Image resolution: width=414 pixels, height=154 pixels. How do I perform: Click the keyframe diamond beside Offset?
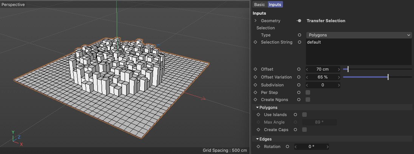pyautogui.click(x=255, y=69)
